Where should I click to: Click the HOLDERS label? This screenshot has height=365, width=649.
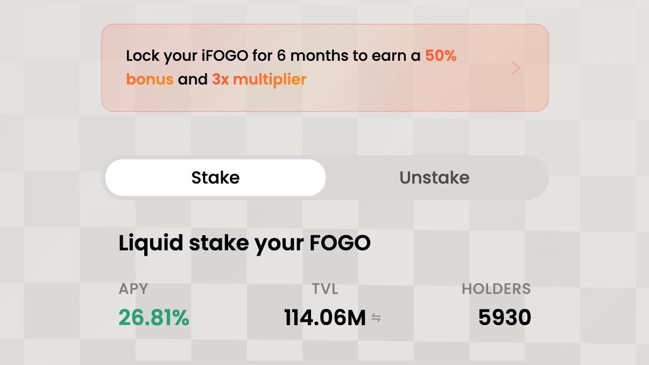[x=496, y=289]
